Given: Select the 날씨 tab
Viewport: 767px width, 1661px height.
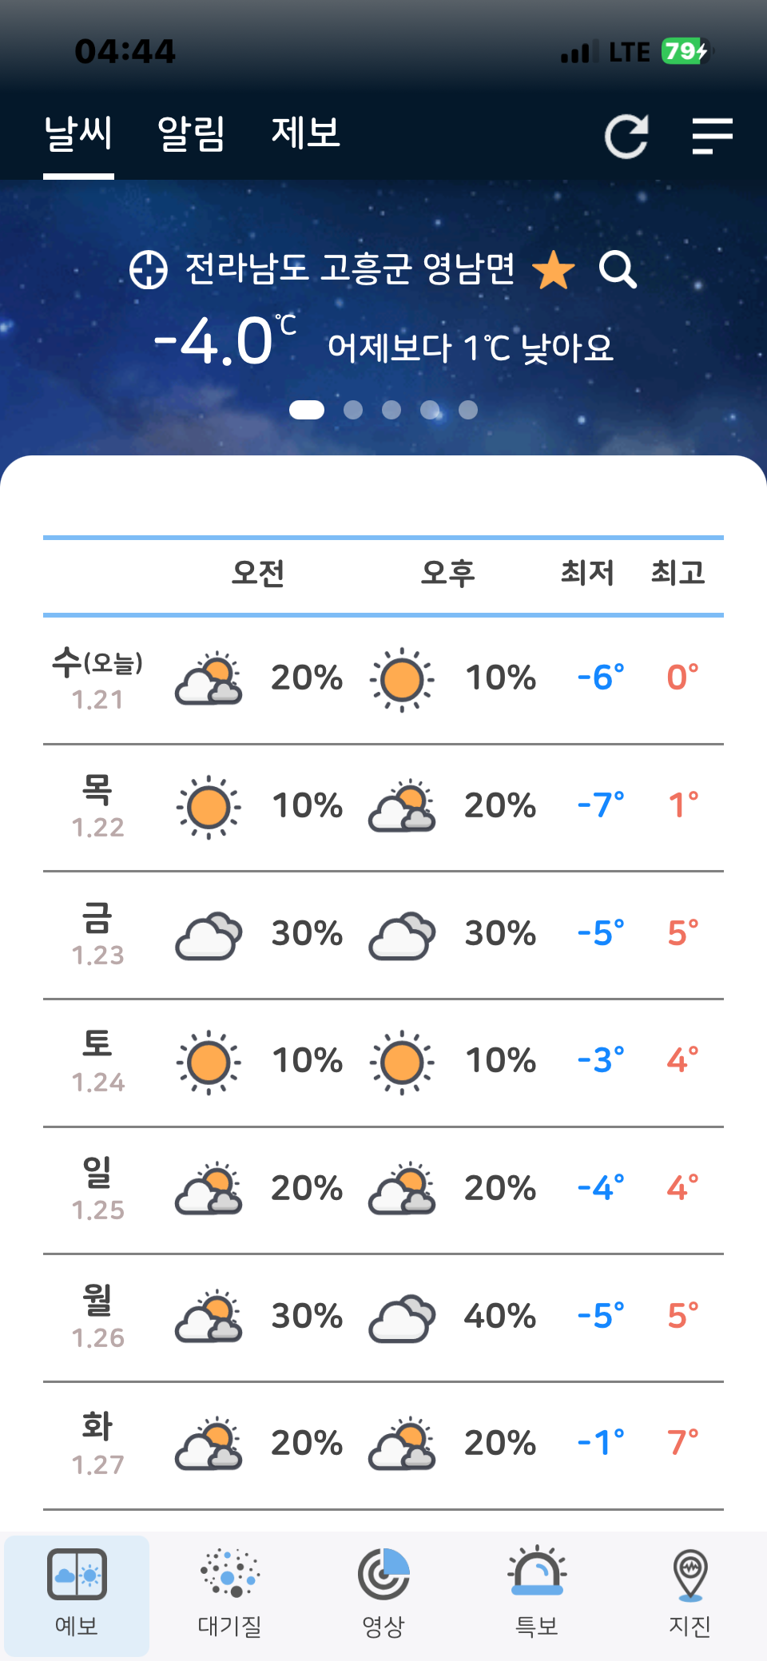Looking at the screenshot, I should coord(78,133).
